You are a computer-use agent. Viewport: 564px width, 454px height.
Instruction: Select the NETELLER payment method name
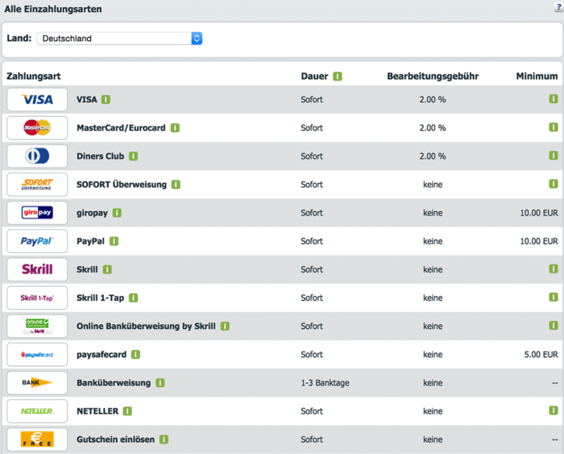[x=97, y=411]
